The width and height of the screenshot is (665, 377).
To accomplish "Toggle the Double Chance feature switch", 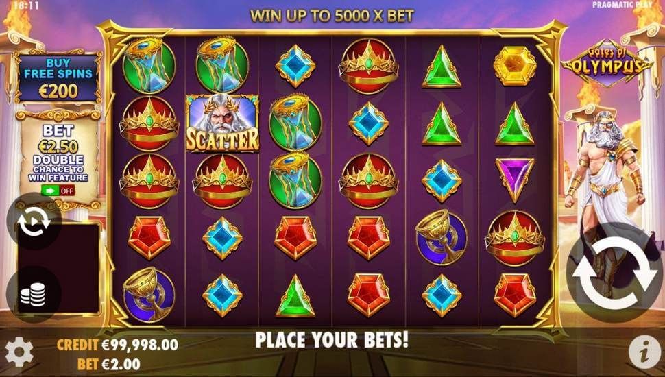I will 58,191.
